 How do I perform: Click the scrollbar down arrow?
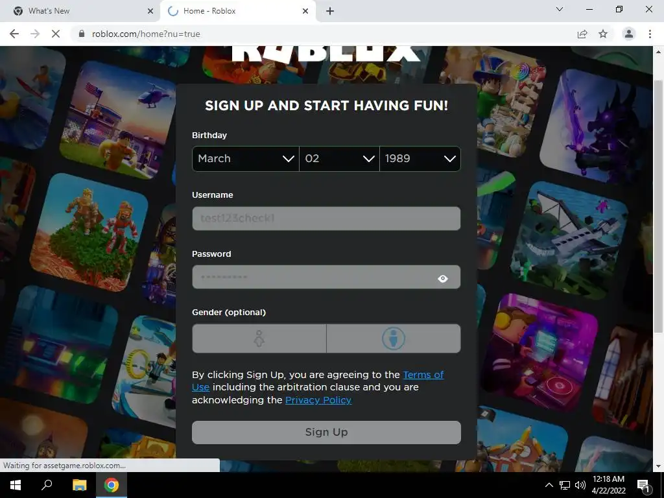coord(658,466)
